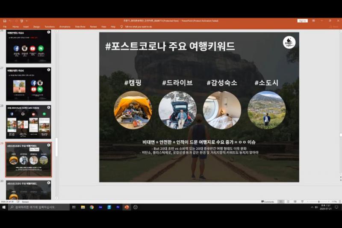This screenshot has width=342, height=228.
Task: Open the Animations ribbon tab
Action: coord(65,27)
